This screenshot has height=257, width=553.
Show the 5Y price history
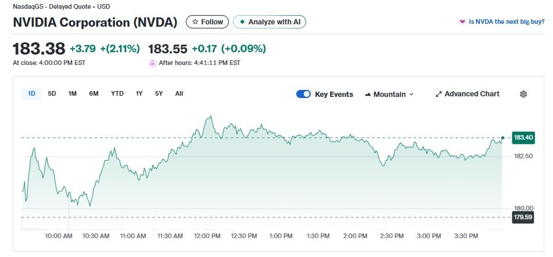[159, 93]
